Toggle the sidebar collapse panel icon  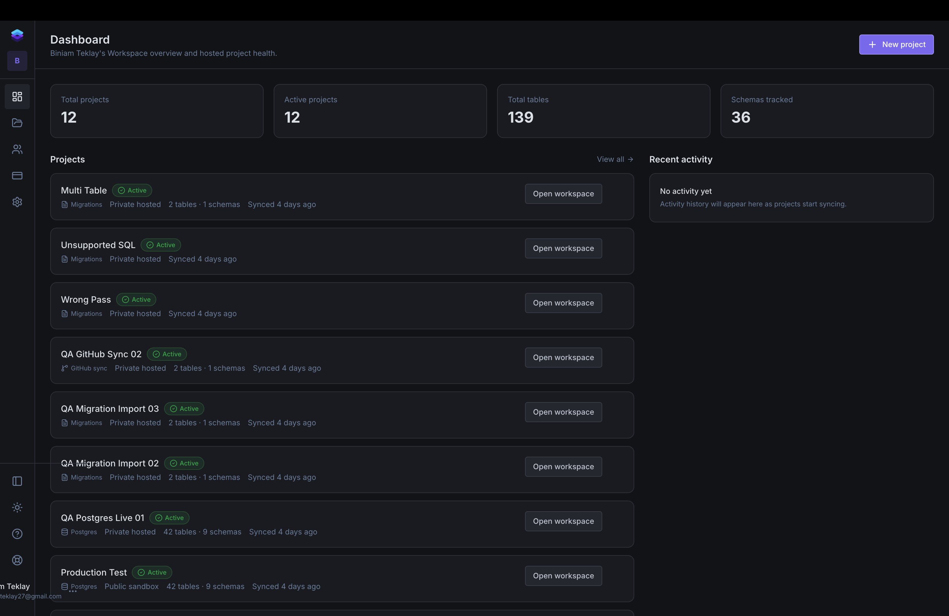[x=17, y=481]
